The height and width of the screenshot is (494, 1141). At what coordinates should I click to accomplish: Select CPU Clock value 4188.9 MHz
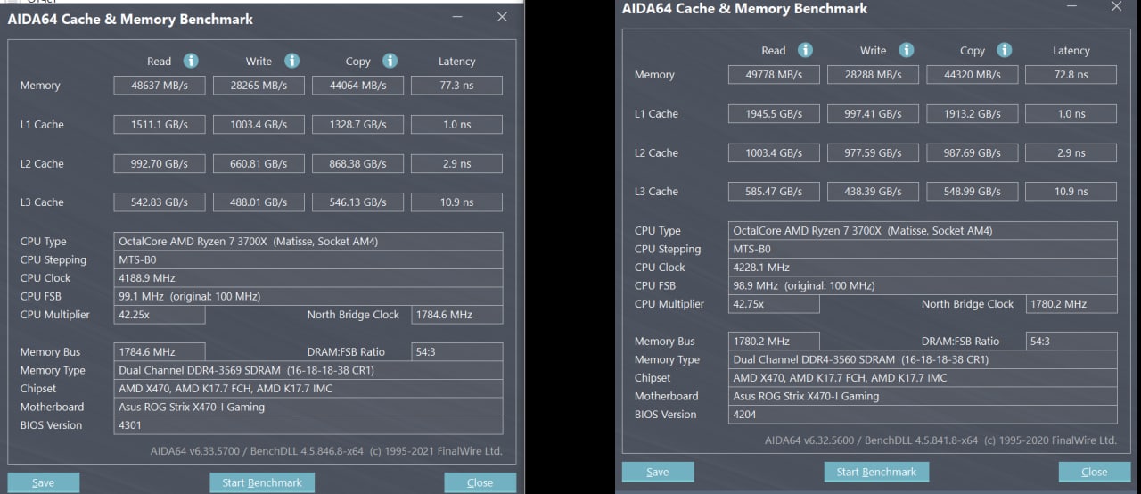pos(308,278)
